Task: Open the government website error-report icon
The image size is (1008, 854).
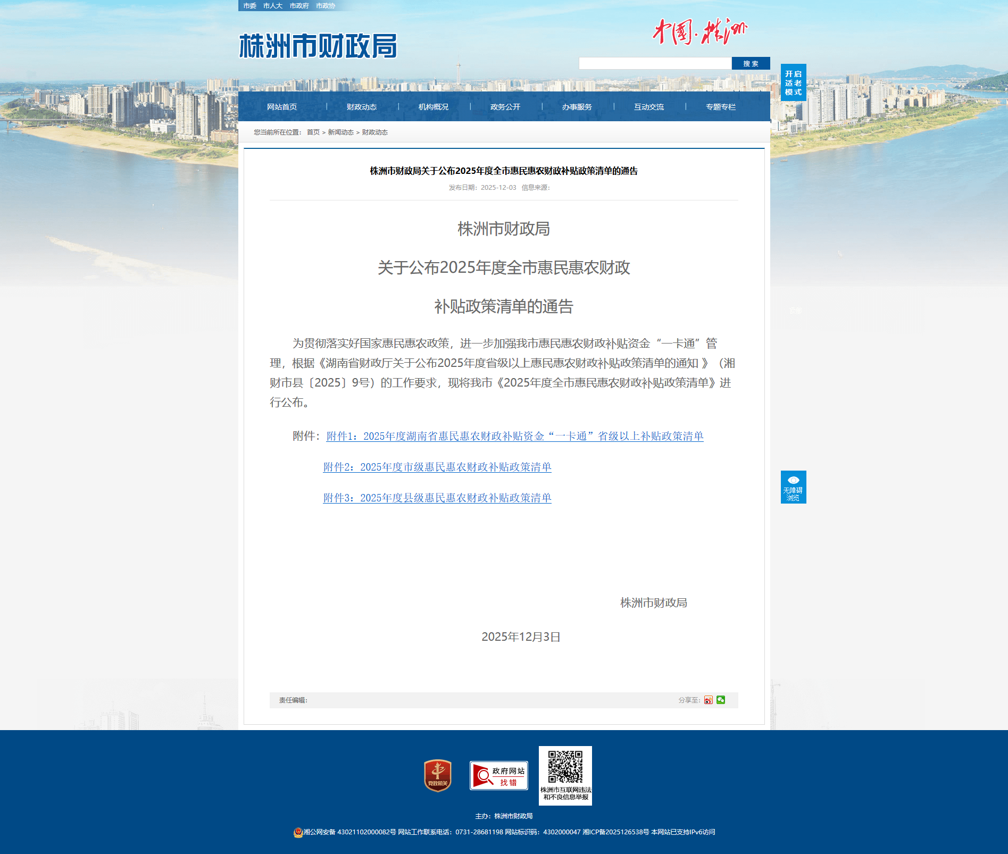Action: pyautogui.click(x=498, y=775)
